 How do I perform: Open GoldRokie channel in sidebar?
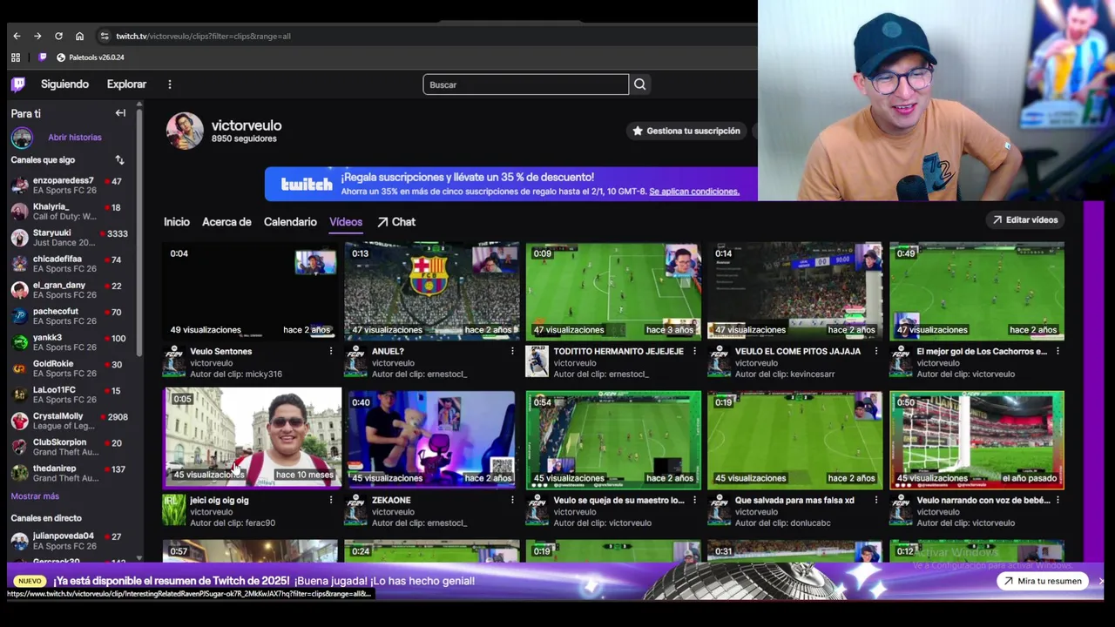pos(70,368)
